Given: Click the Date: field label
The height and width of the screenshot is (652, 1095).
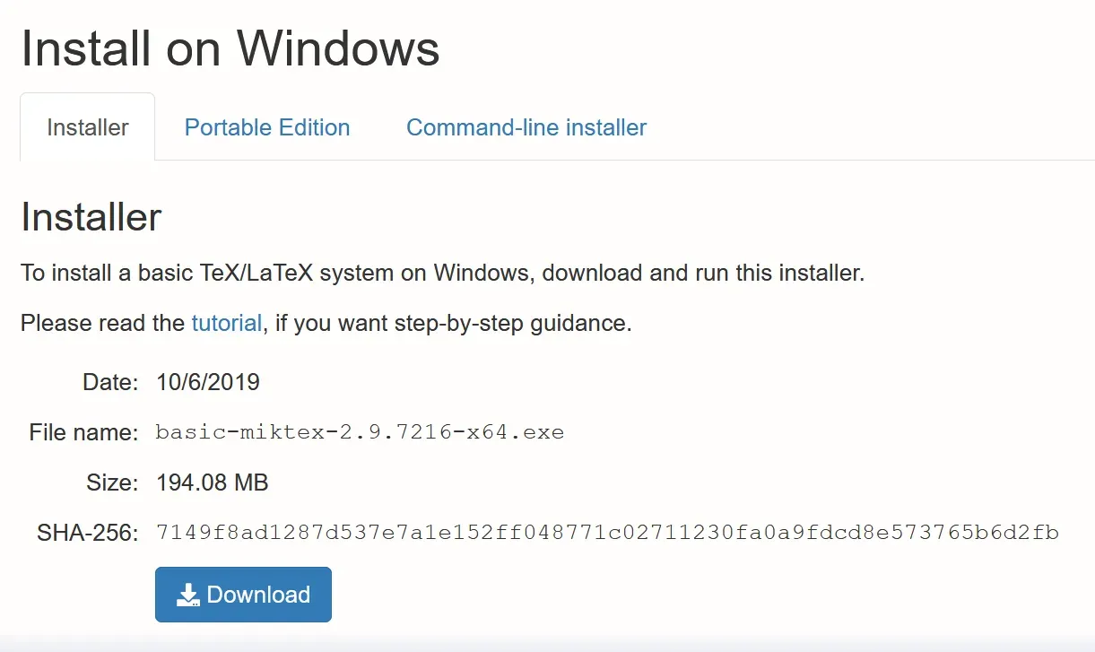Looking at the screenshot, I should click(111, 382).
